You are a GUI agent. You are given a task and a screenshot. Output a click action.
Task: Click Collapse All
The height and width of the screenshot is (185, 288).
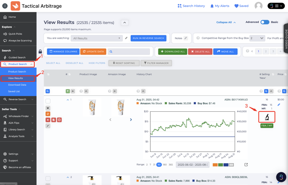click(226, 22)
